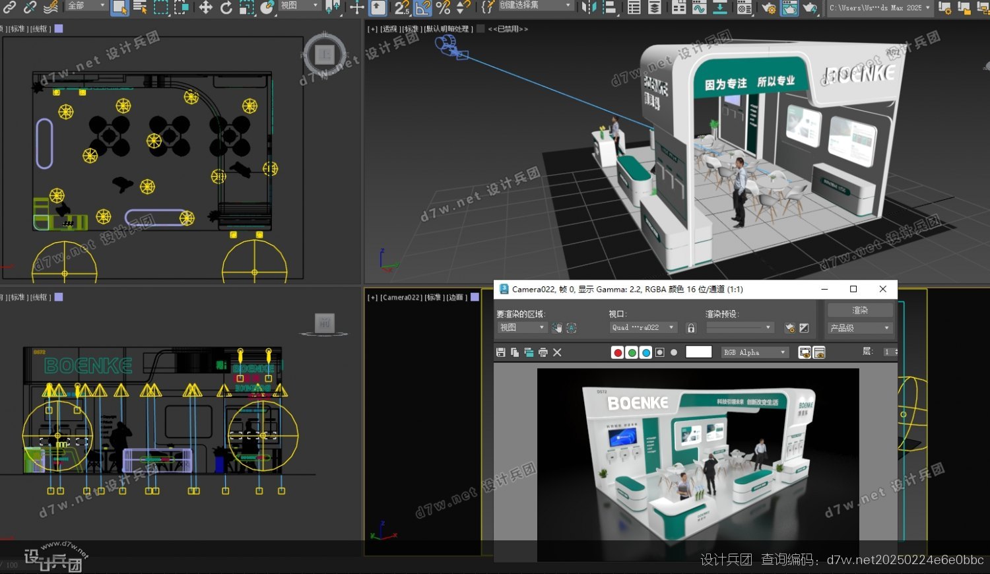Open the Material Editor
The height and width of the screenshot is (574, 990).
pyautogui.click(x=744, y=7)
